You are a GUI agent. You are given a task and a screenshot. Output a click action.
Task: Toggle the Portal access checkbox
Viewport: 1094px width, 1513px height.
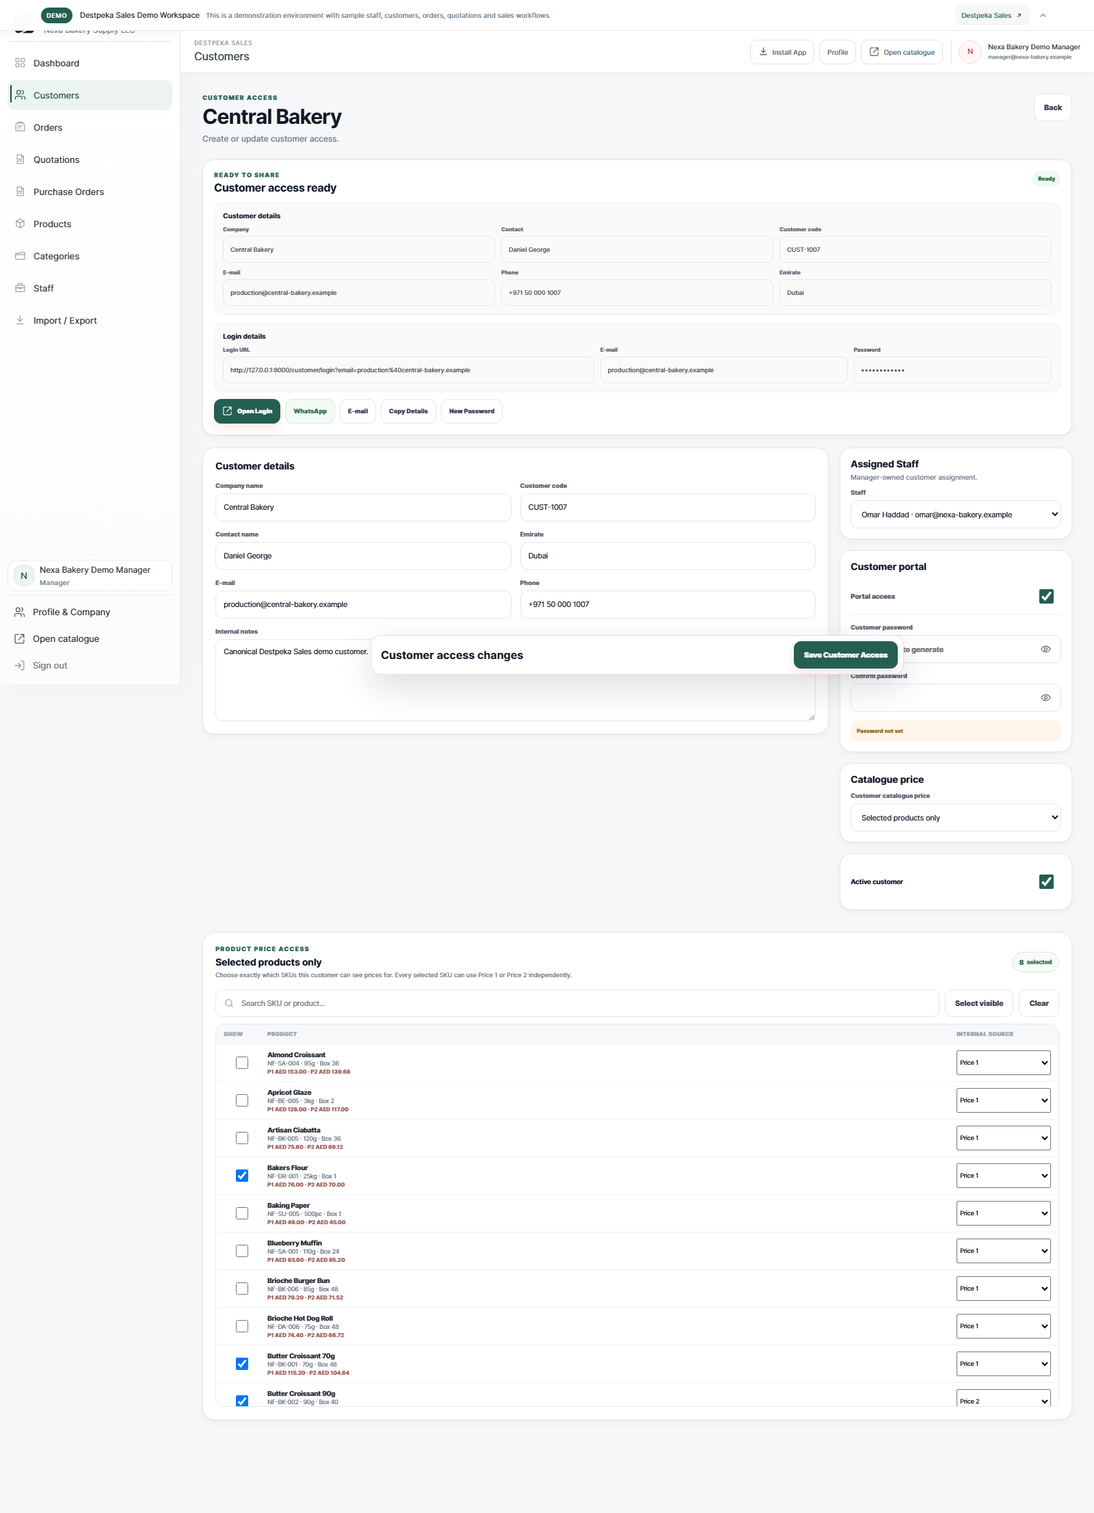click(x=1046, y=596)
